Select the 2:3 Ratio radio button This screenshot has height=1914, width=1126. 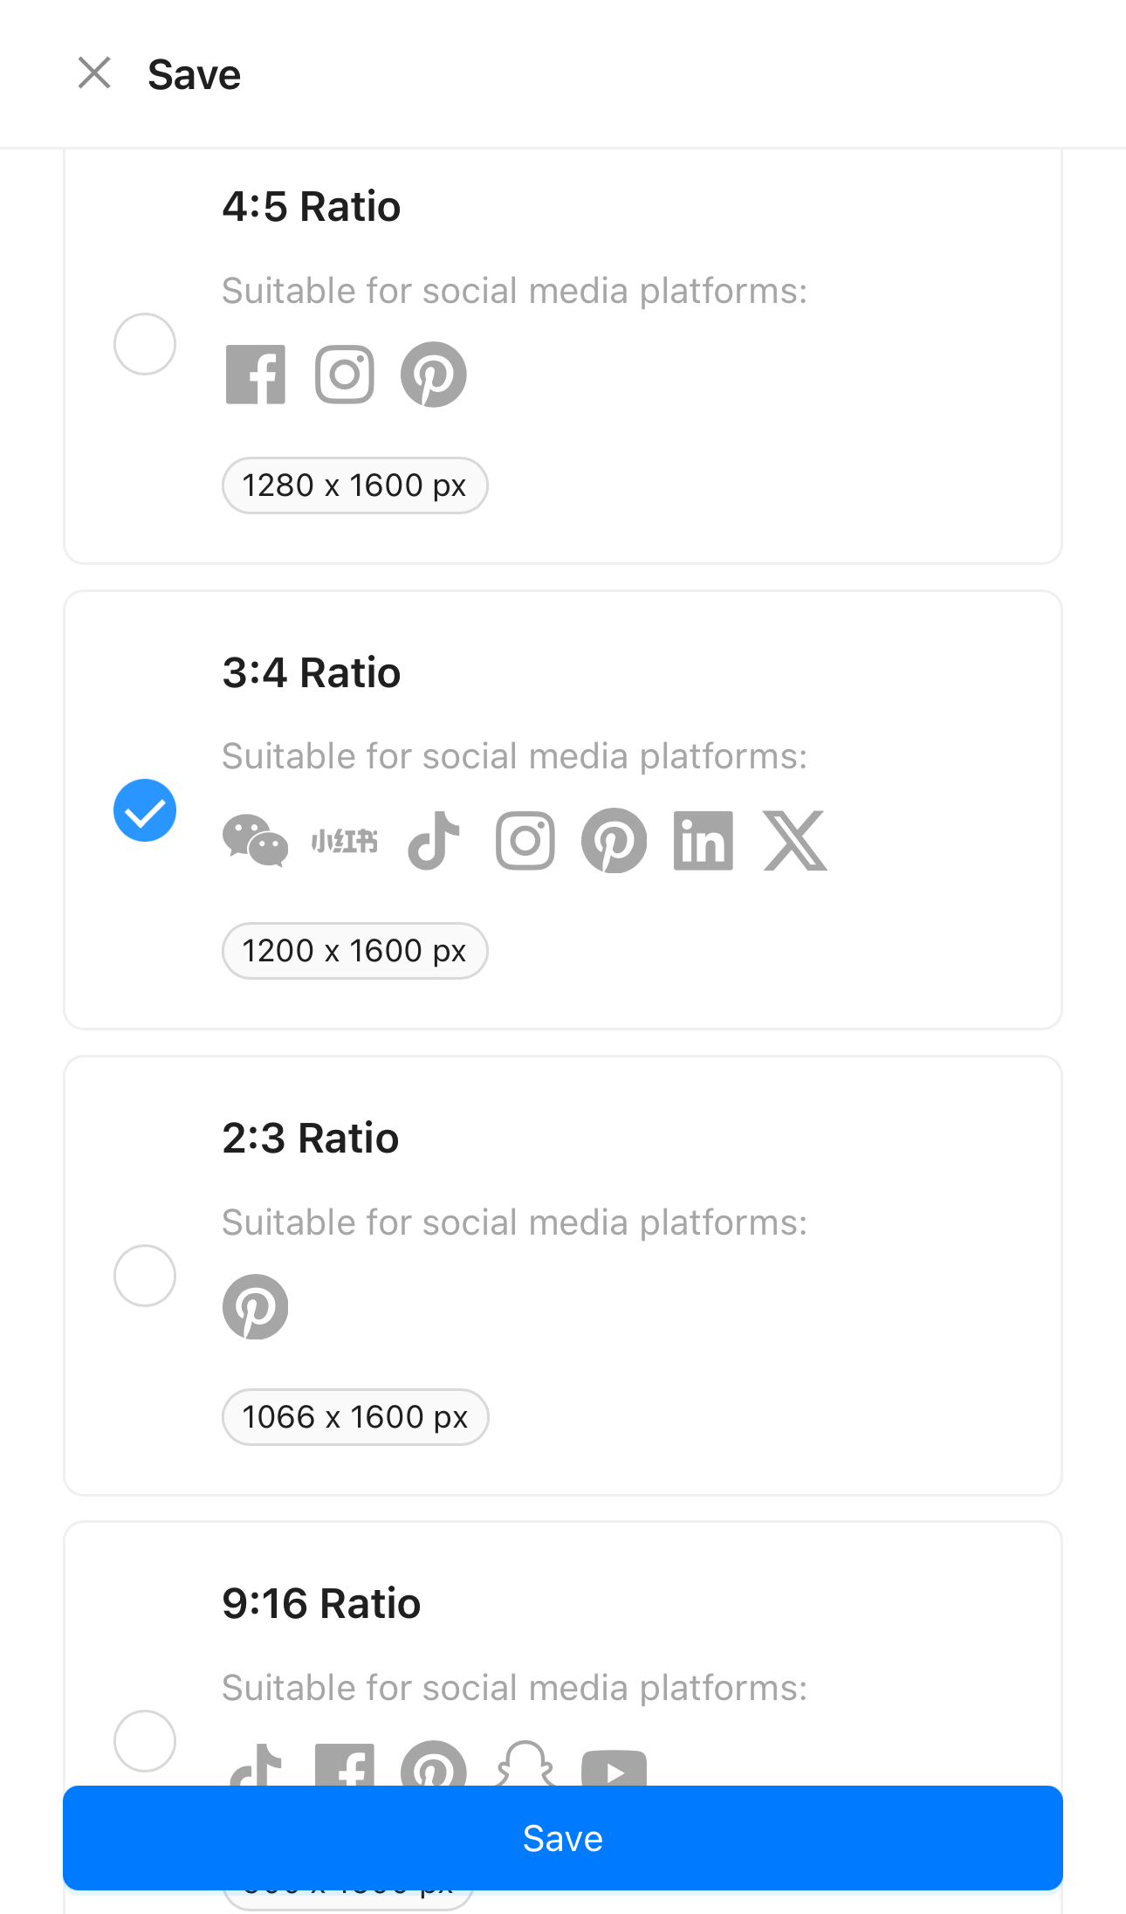[145, 1276]
